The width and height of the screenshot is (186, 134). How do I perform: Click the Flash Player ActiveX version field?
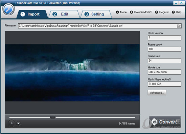(x=164, y=84)
